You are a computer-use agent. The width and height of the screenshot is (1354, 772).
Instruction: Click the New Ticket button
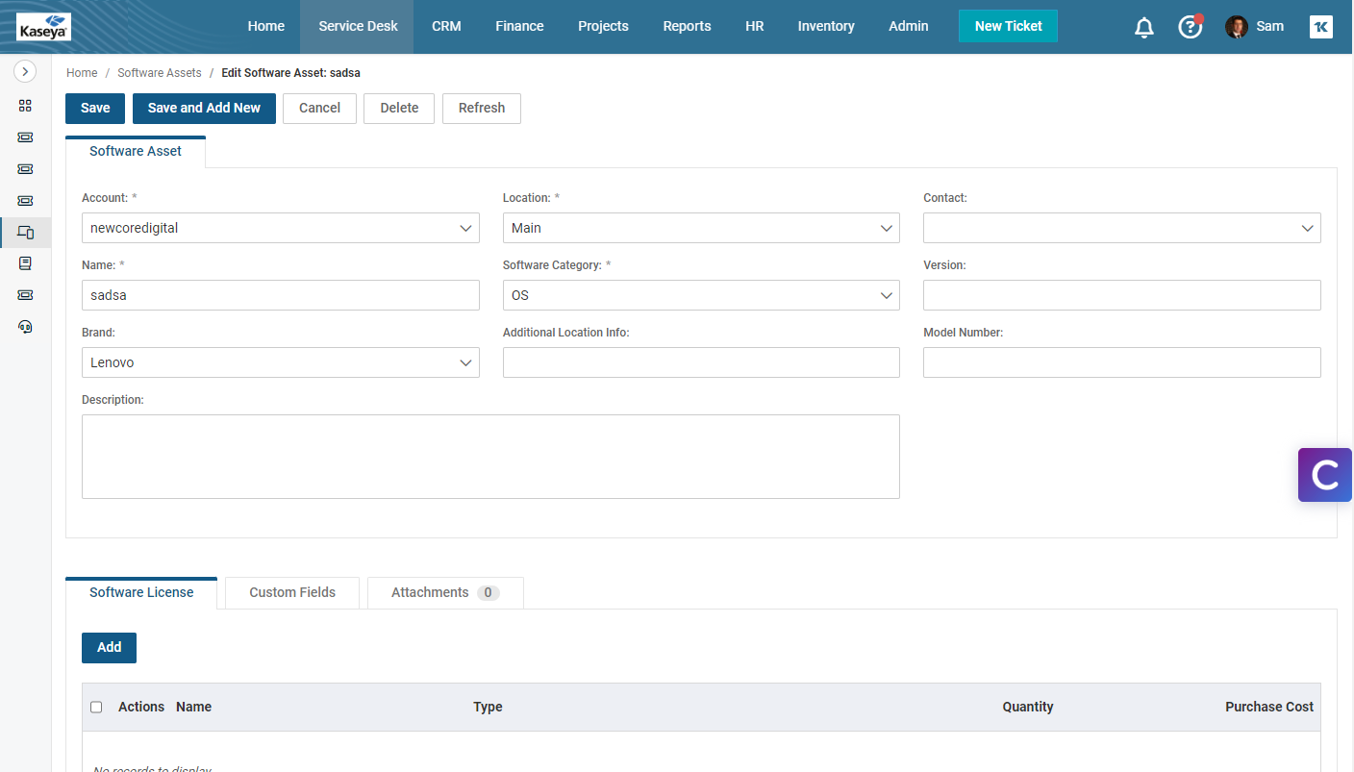point(1008,27)
